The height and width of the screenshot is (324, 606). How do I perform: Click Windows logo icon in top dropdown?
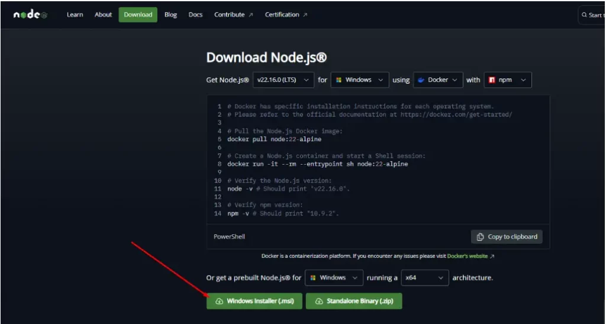pos(339,80)
